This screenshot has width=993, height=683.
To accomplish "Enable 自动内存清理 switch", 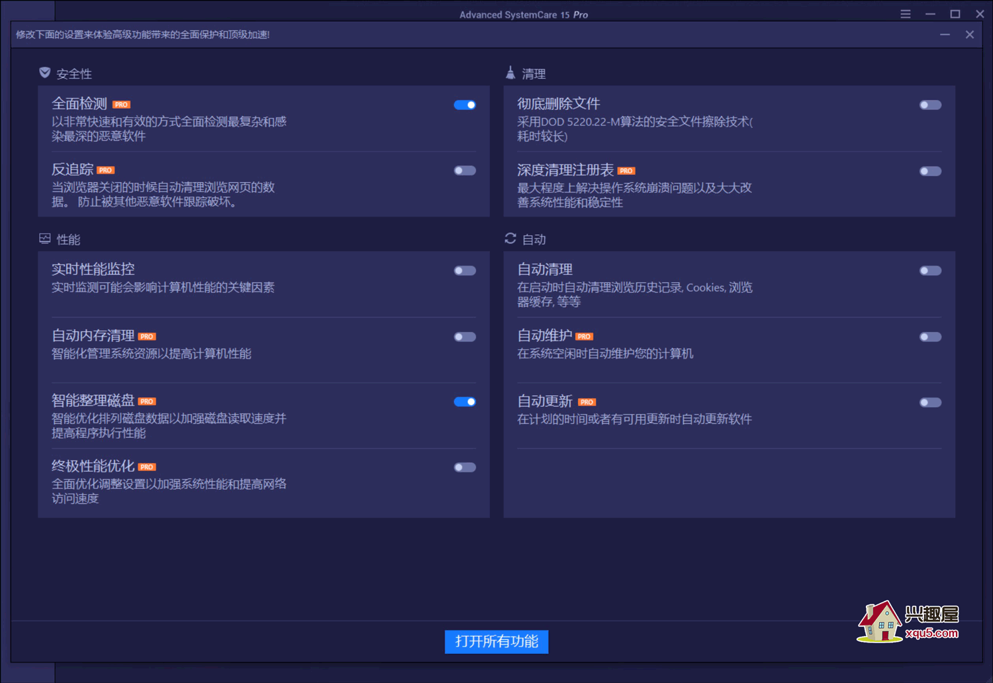I will click(x=465, y=337).
